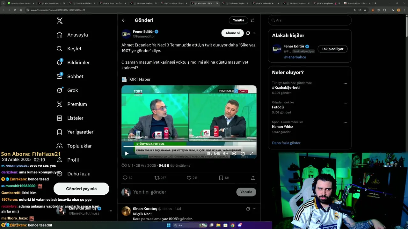Play the TGRT Haber video
408x229 pixels.
tap(127, 154)
